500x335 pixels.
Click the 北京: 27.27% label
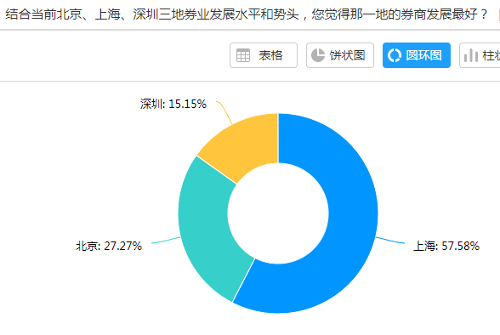tap(109, 246)
